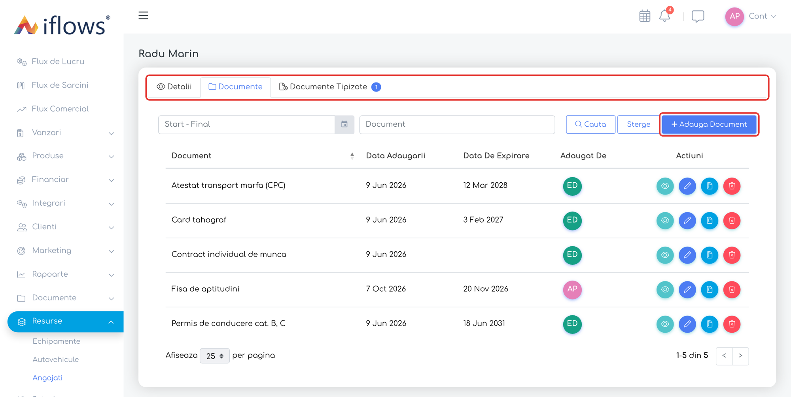Edit the Atestat transport marfa (CPC) document
This screenshot has height=397, width=791.
pyautogui.click(x=687, y=186)
